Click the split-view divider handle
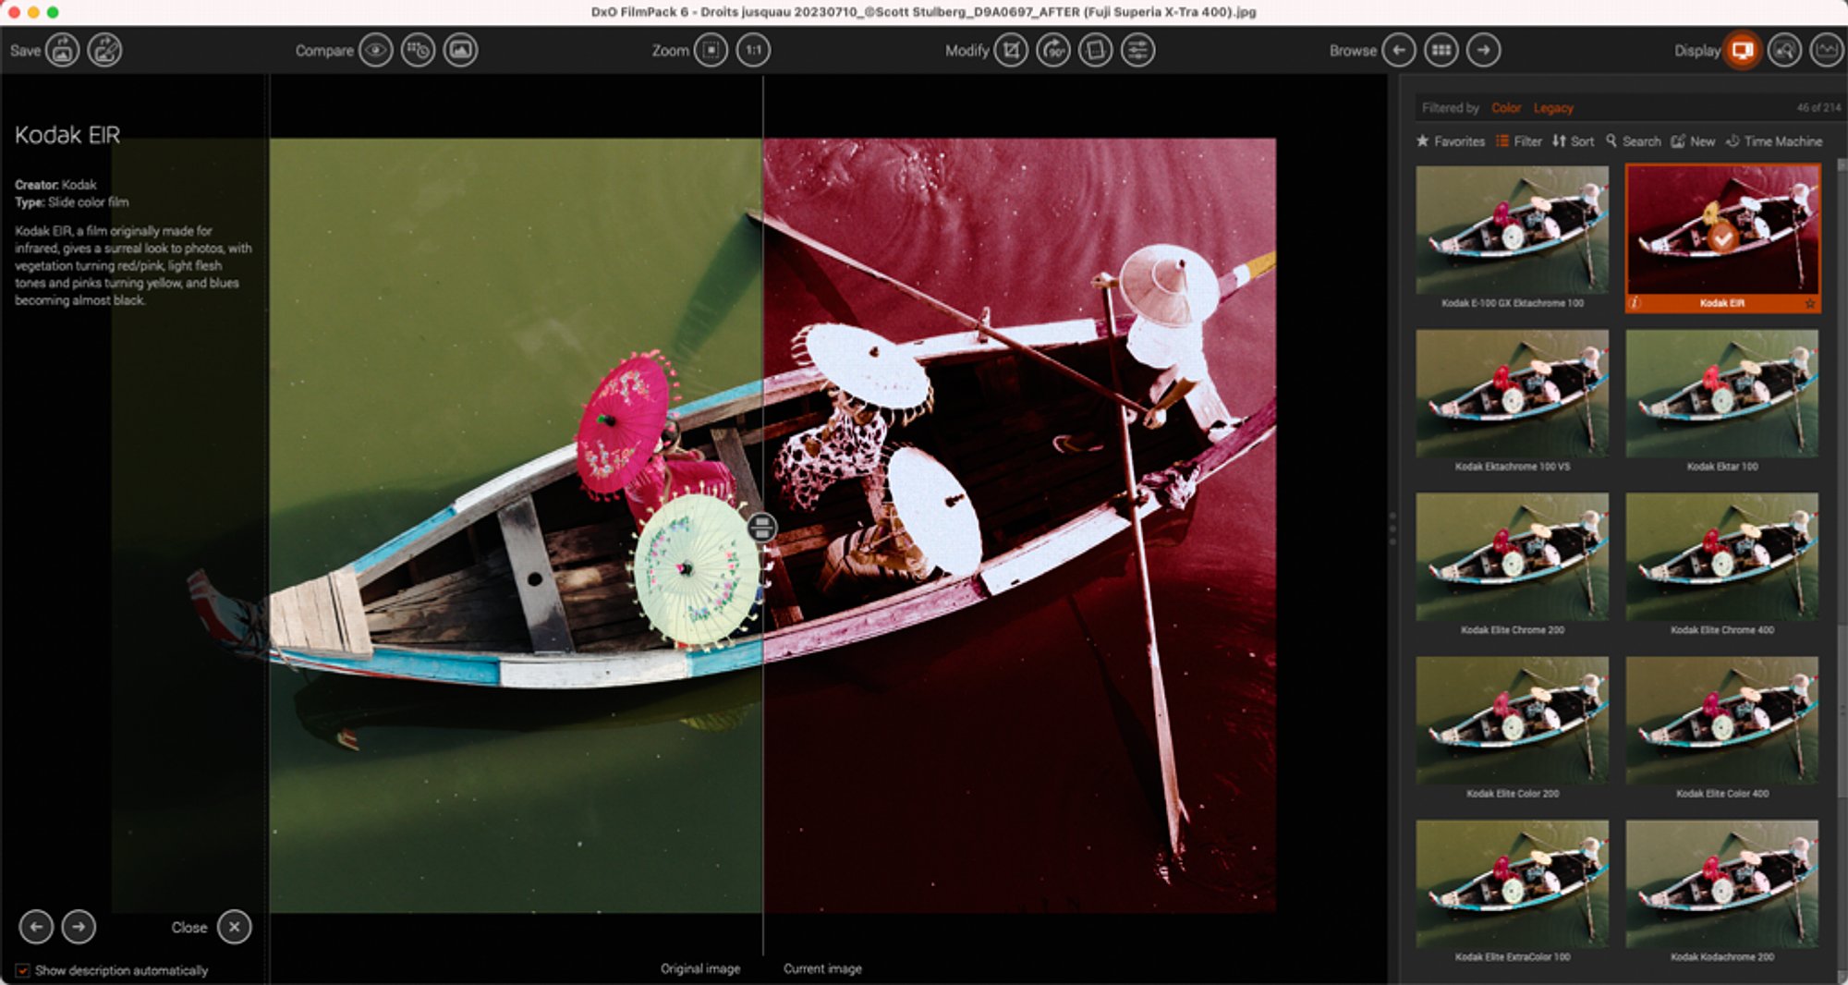Image resolution: width=1848 pixels, height=985 pixels. [762, 528]
